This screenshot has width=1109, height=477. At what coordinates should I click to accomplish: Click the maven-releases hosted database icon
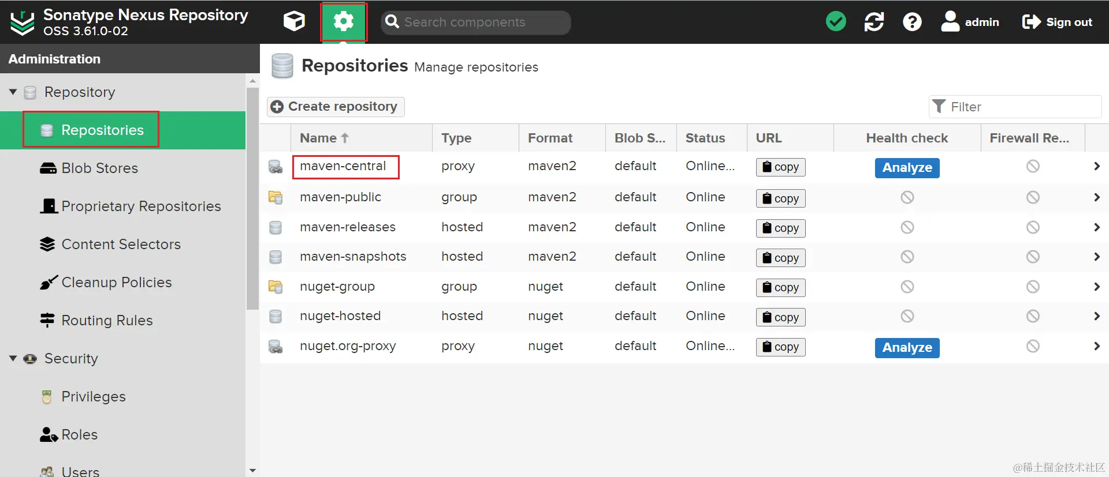coord(276,227)
